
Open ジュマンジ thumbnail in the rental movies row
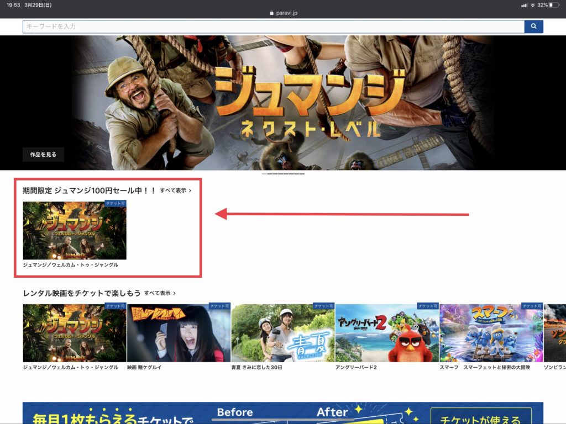click(x=75, y=333)
